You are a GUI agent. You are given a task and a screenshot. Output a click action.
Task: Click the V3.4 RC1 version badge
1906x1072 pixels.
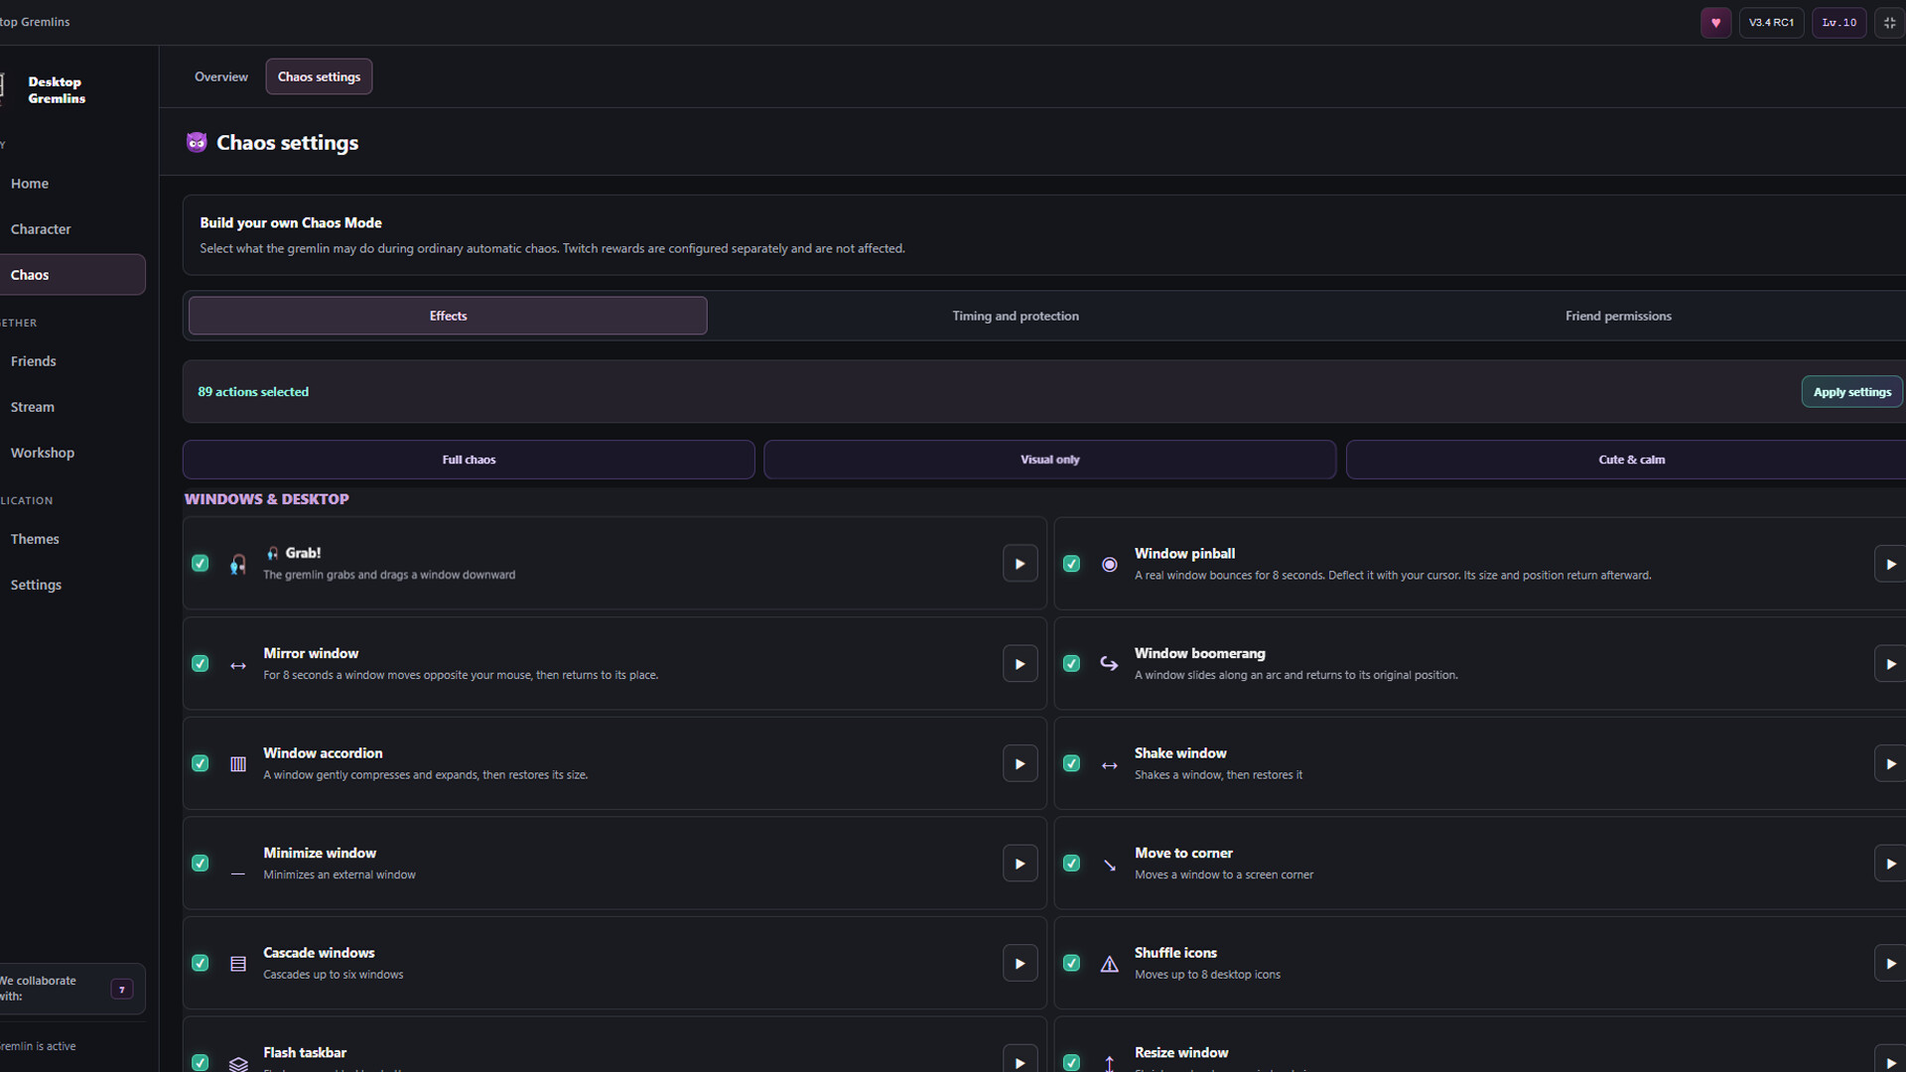[1771, 22]
